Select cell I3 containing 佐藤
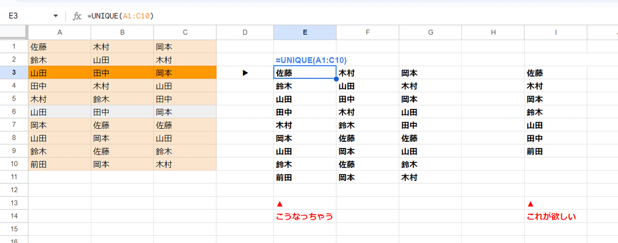Viewport: 618px width, 243px height. [556, 73]
